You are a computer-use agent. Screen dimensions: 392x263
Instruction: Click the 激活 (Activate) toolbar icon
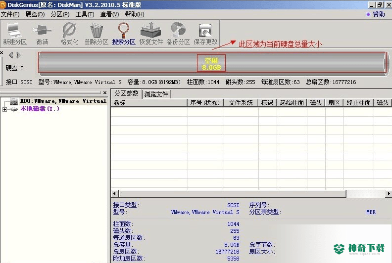pos(42,34)
